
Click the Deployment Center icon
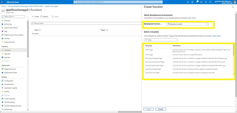coord(3,73)
